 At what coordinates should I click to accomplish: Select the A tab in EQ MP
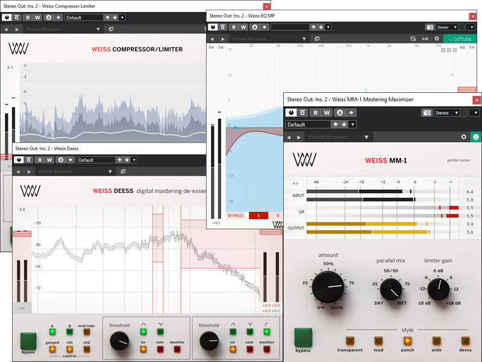click(x=258, y=215)
